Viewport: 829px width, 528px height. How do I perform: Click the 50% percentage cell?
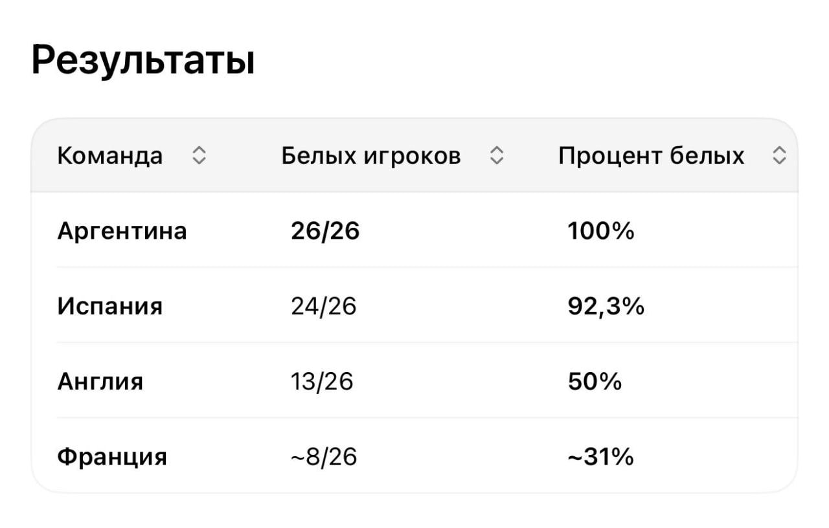[x=595, y=382]
